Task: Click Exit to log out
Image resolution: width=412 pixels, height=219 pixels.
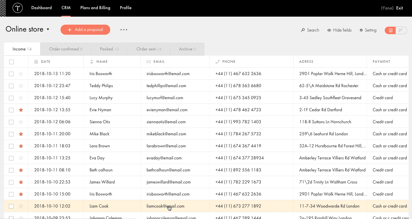Action: coord(399,8)
